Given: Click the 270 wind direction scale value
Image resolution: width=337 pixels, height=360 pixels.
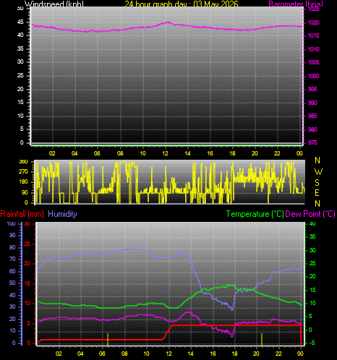Looking at the screenshot, I should (x=23, y=172).
